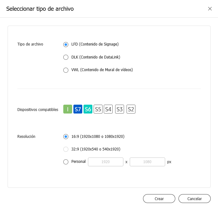Click the Tipo de archivo label
This screenshot has width=218, height=209.
tap(30, 44)
